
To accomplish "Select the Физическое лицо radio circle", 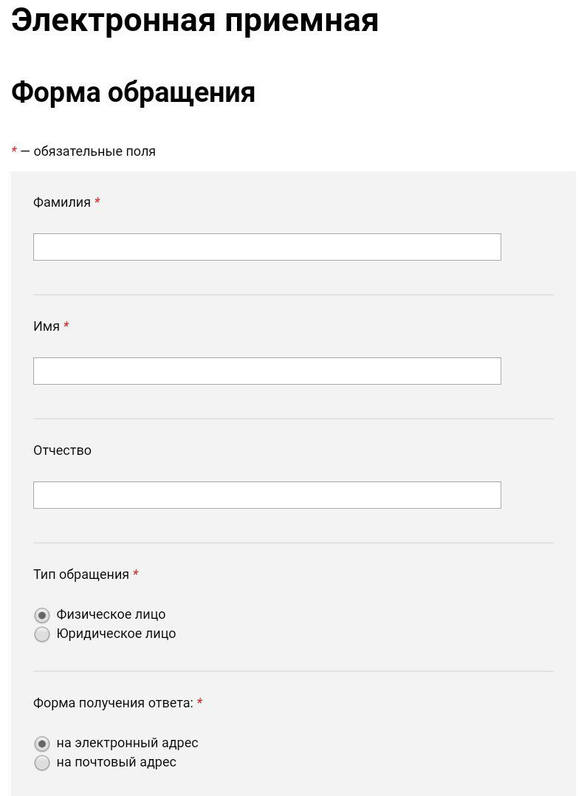I will pos(41,615).
